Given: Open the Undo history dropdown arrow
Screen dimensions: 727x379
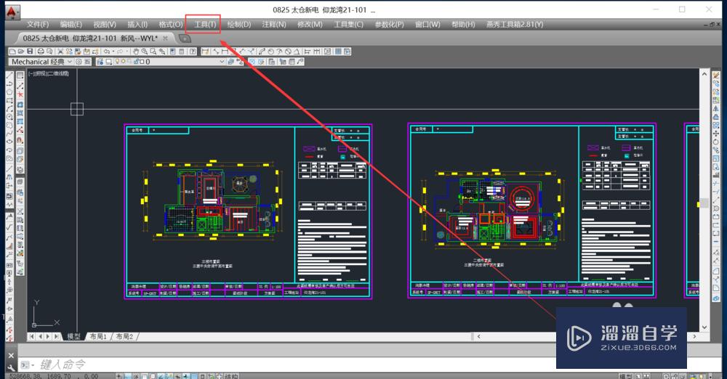Looking at the screenshot, I should (x=113, y=52).
